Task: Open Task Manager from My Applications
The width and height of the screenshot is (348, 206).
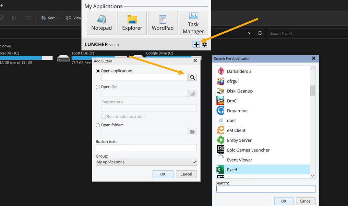Action: coord(193,23)
